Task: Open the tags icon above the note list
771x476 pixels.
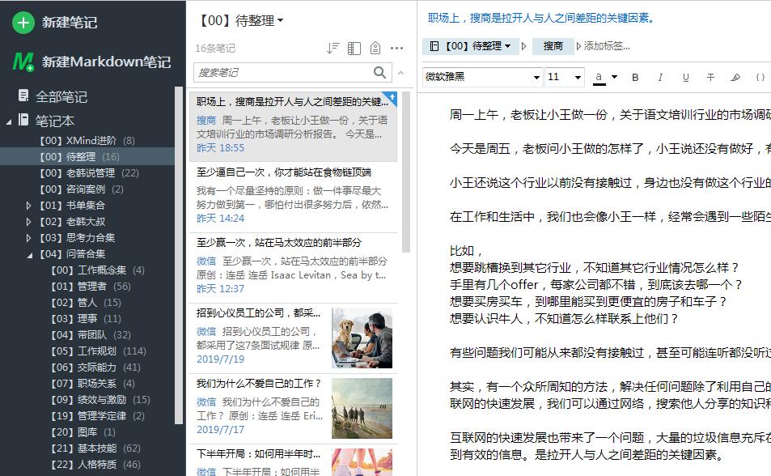Action: [375, 48]
